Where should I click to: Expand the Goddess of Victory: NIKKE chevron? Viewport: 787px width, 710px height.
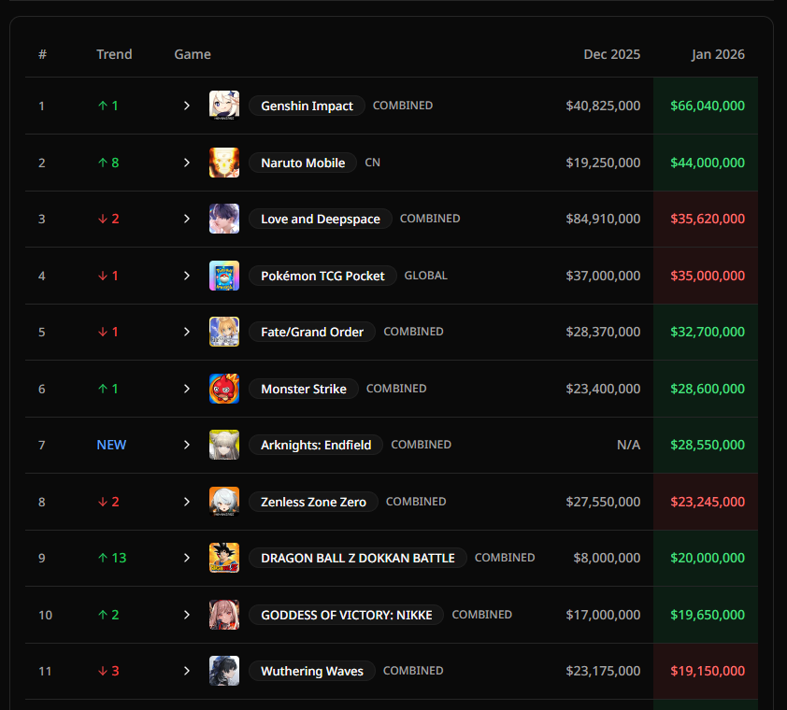pyautogui.click(x=187, y=615)
